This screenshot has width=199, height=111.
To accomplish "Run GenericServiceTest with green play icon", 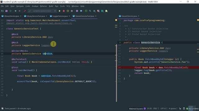I will 59,11.
